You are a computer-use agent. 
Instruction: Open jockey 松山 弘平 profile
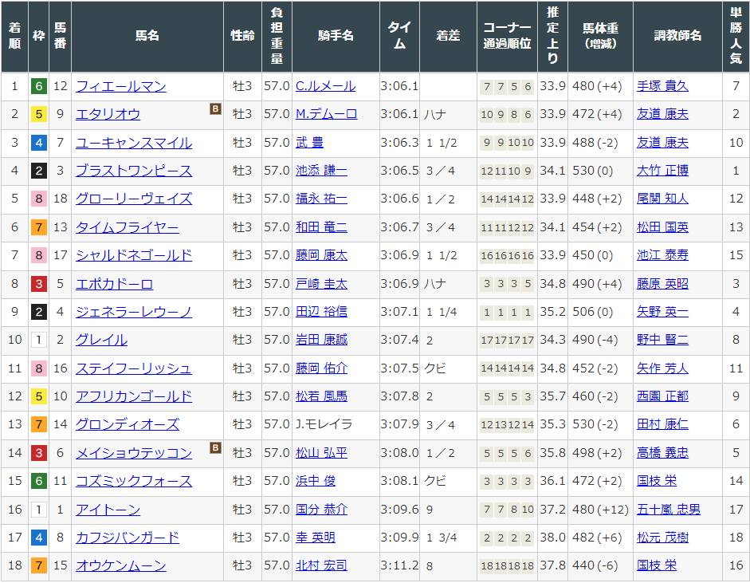[321, 453]
